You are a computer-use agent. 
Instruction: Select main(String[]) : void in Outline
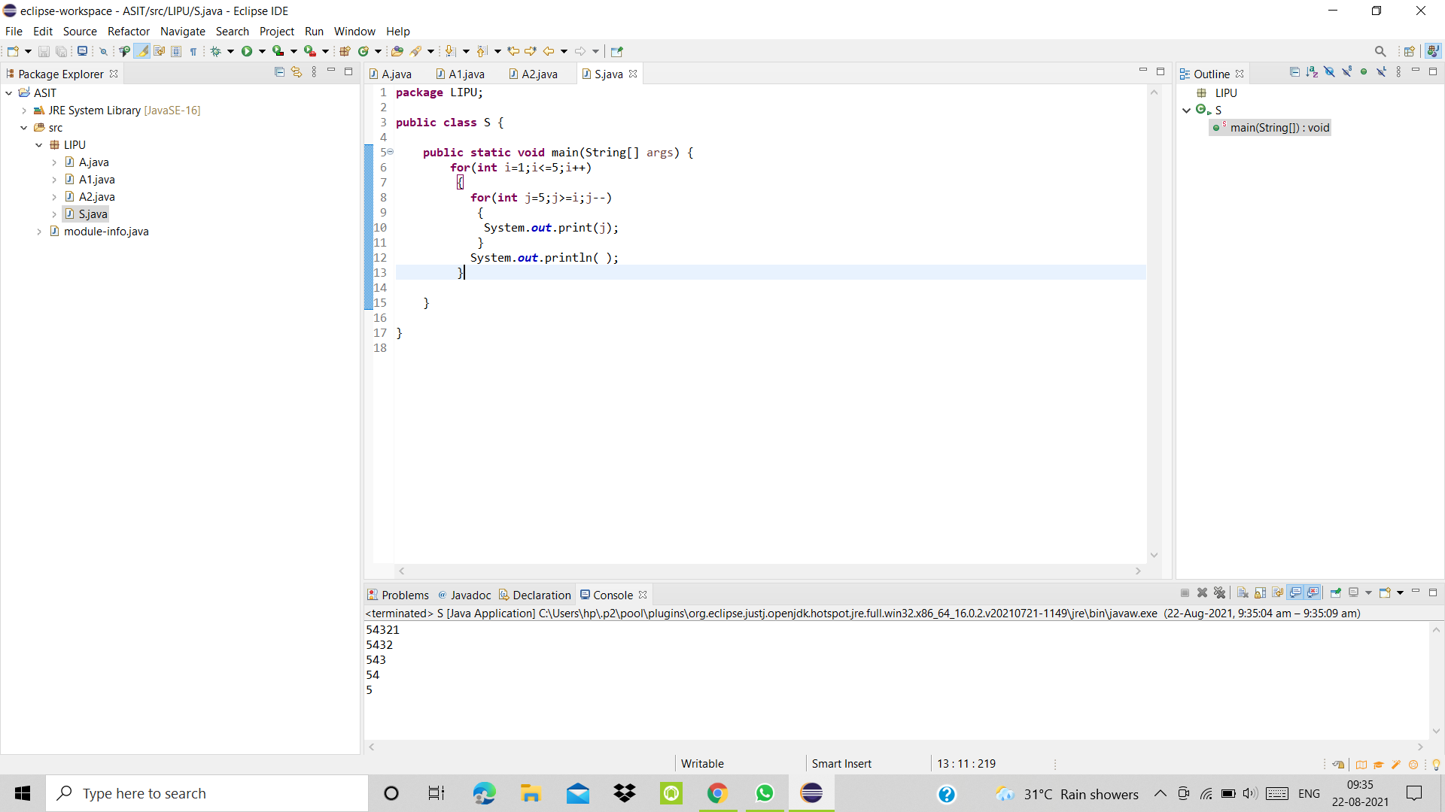point(1277,127)
